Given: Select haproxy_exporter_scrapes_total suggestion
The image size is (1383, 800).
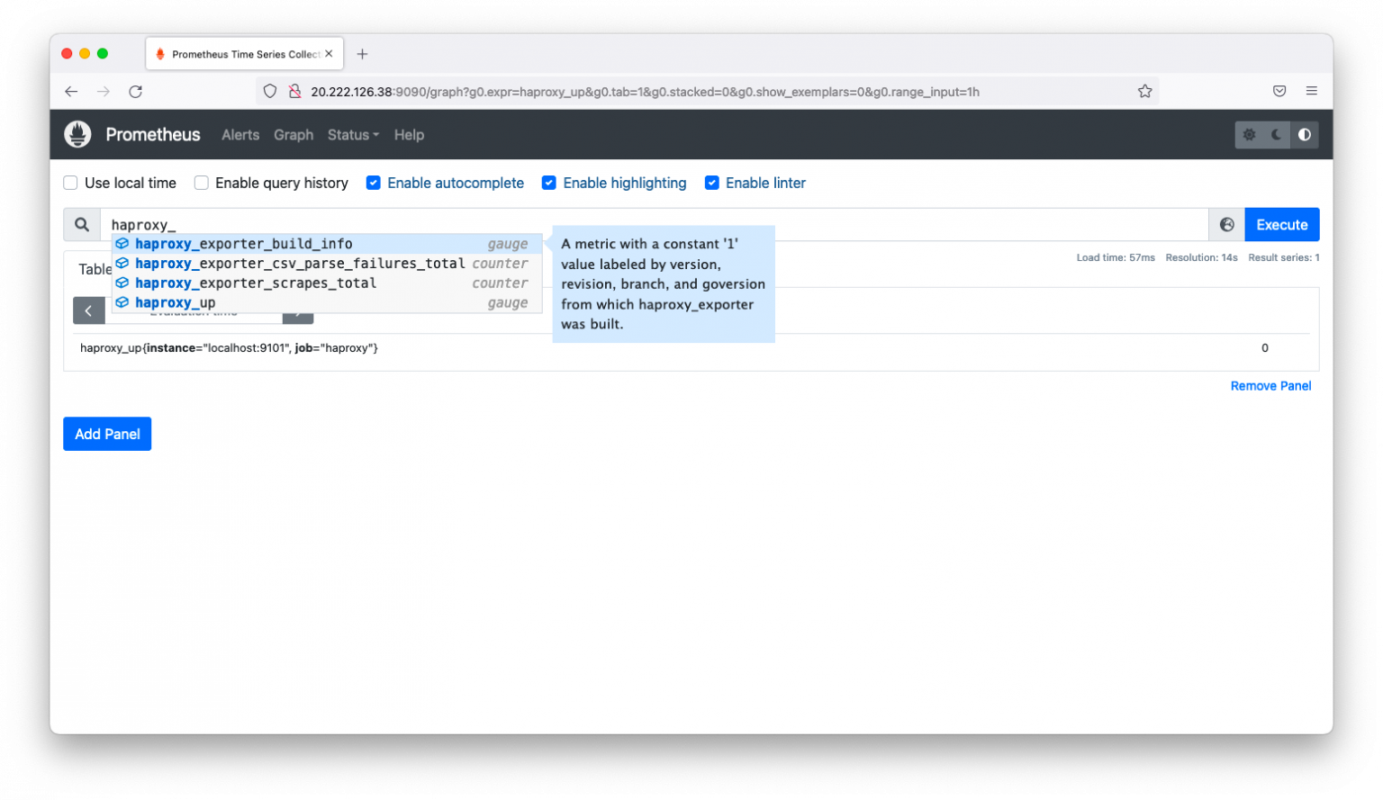Looking at the screenshot, I should (256, 283).
